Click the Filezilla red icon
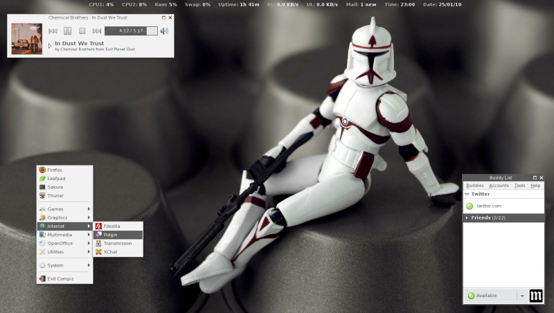Viewport: 554px width, 313px height. click(98, 226)
